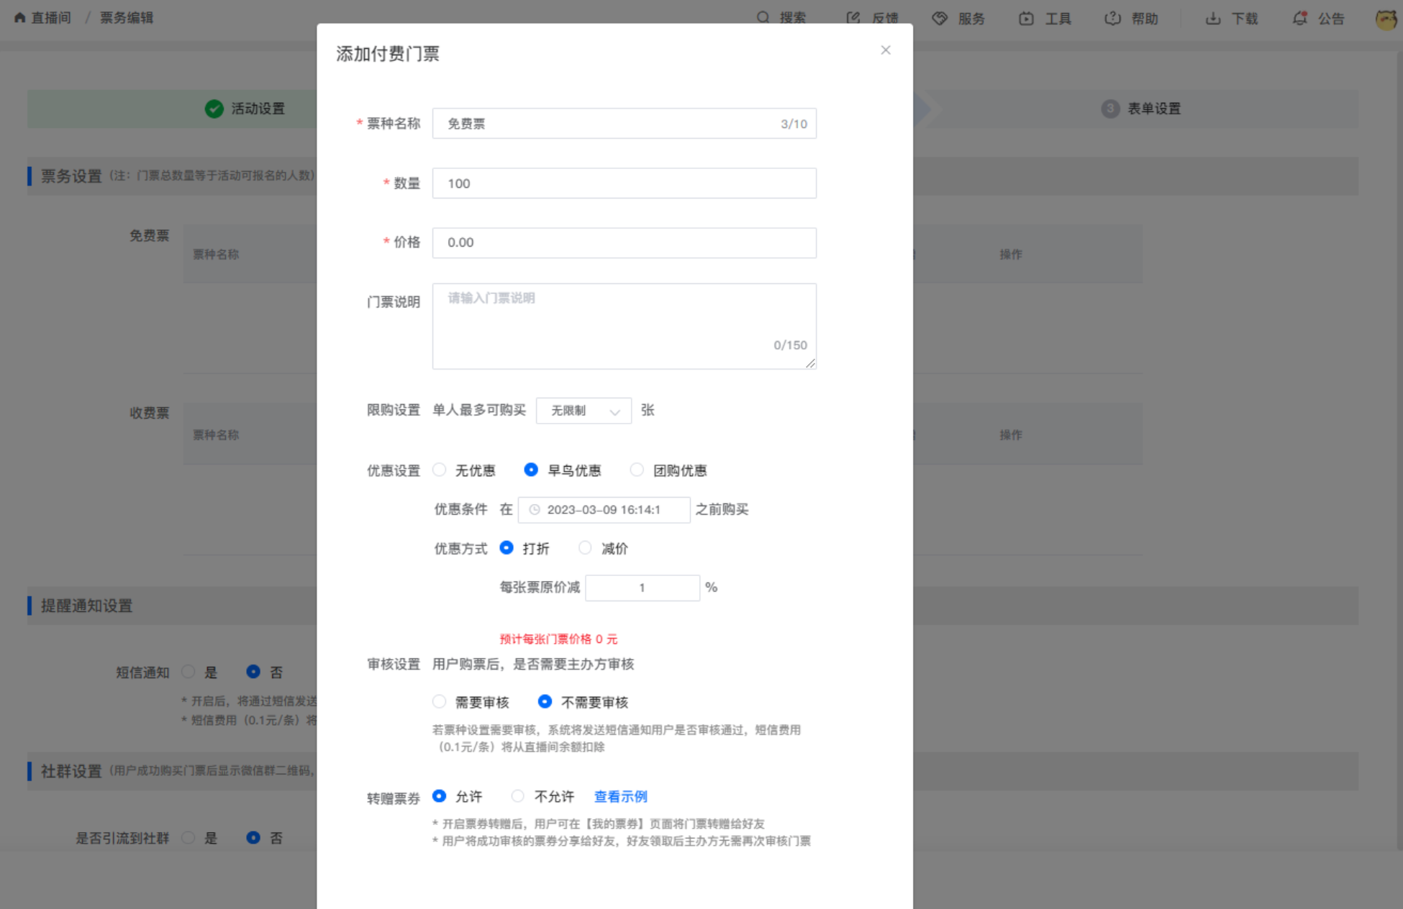Click the 门票说明 description text area
1403x909 pixels.
[624, 326]
